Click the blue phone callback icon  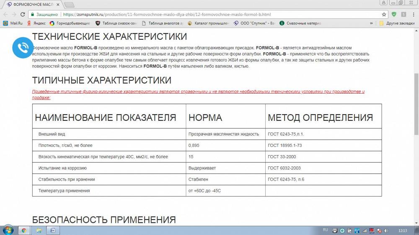(x=22, y=48)
